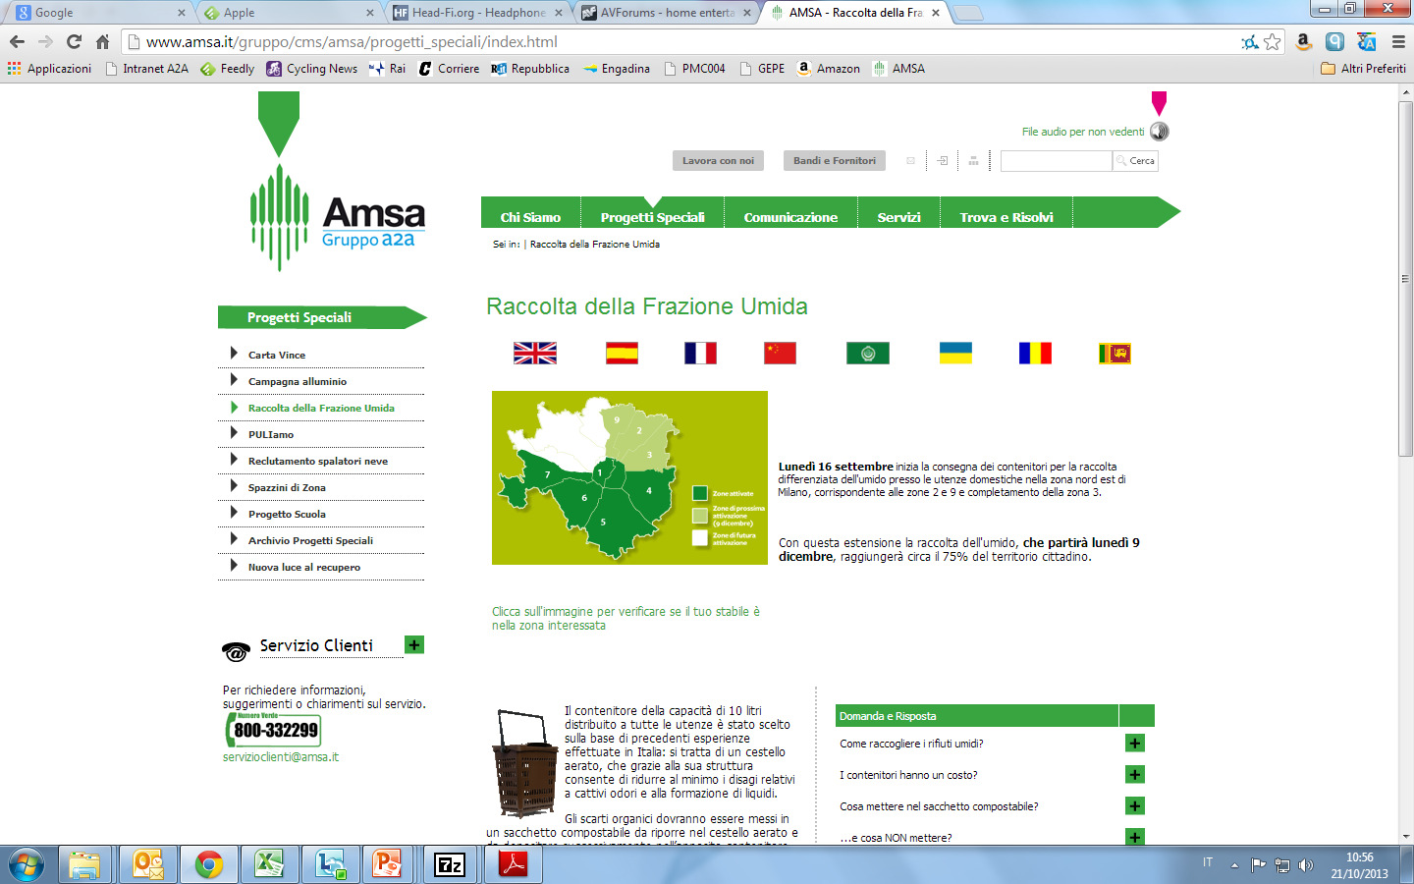The image size is (1414, 884).
Task: Select the French flag
Action: tap(700, 353)
